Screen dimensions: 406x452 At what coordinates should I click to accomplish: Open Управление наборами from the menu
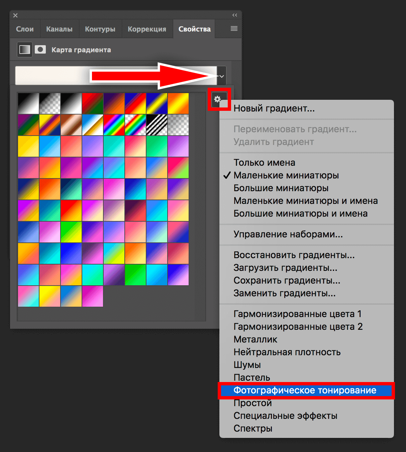click(x=288, y=234)
